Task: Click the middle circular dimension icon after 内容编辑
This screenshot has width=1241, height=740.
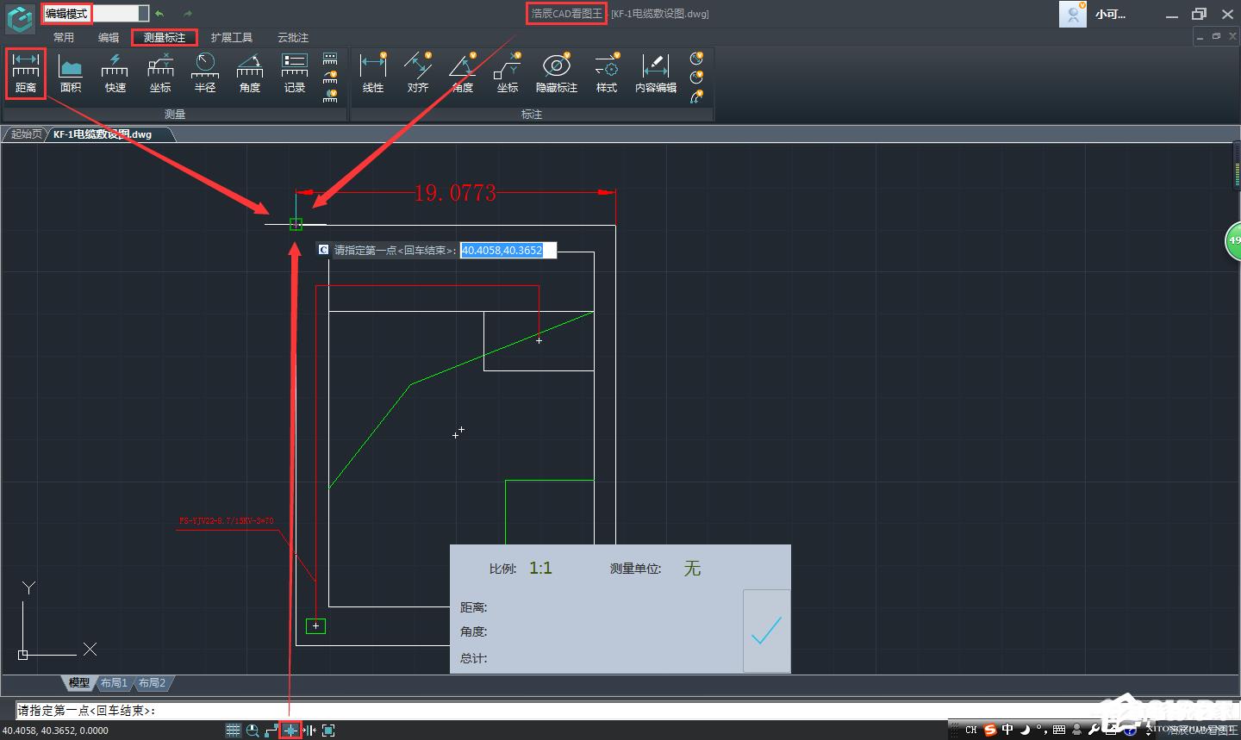Action: [696, 78]
